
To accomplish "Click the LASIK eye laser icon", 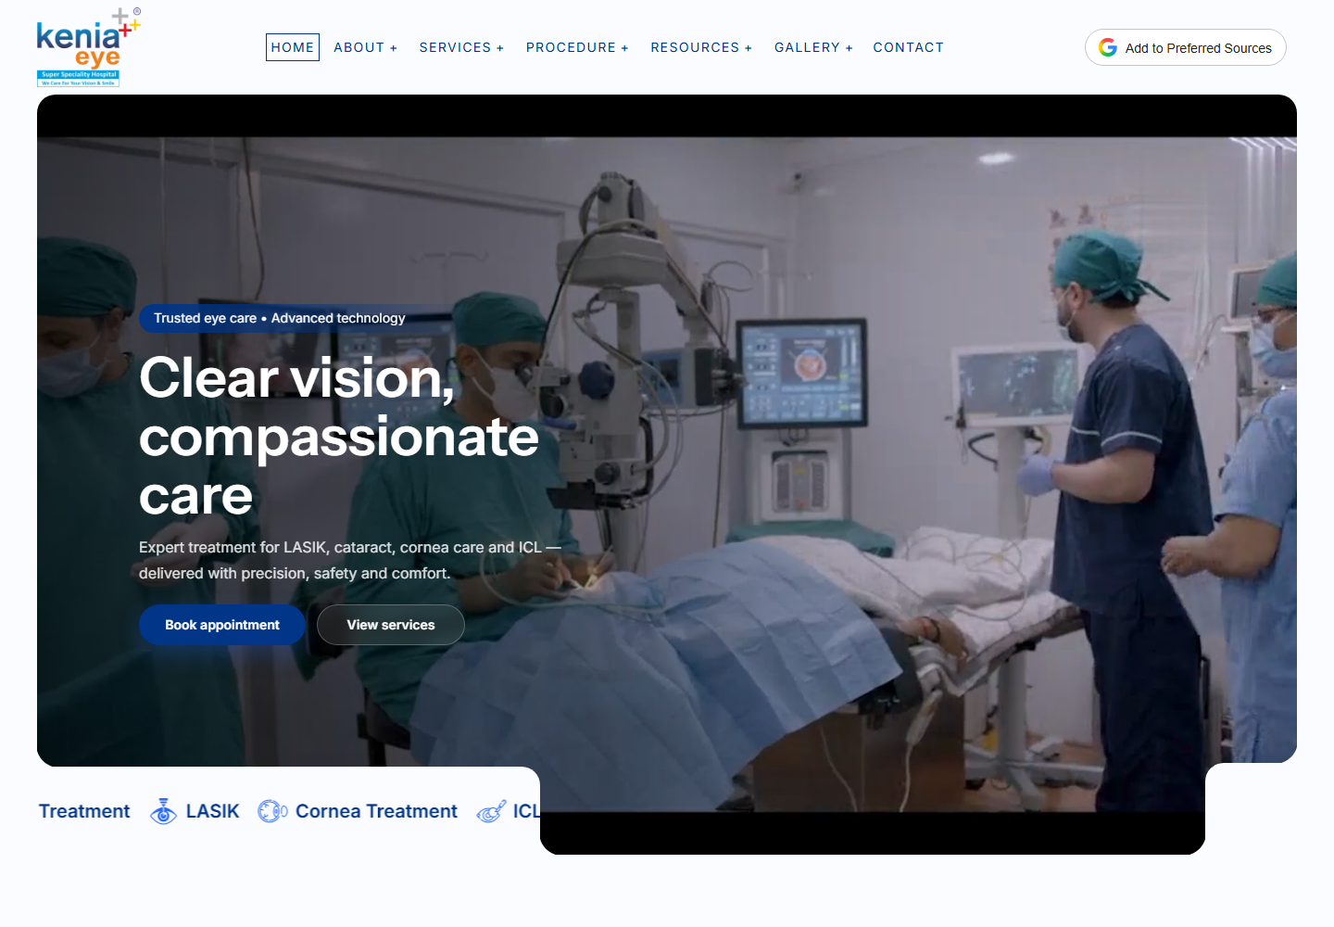I will click(x=163, y=811).
